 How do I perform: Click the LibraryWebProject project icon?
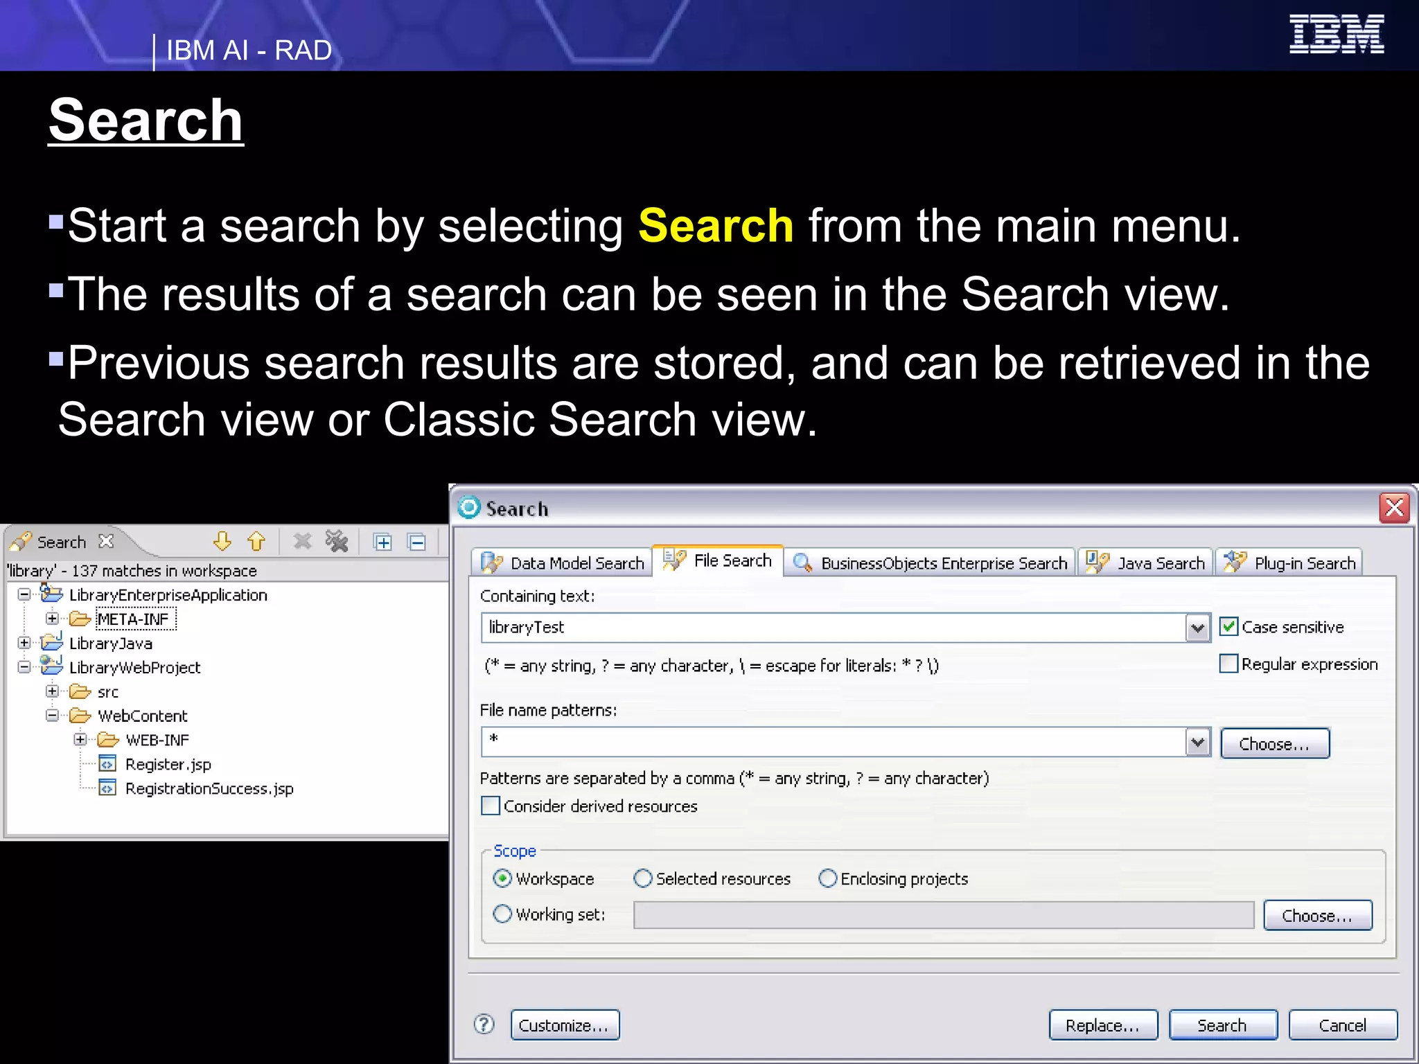pyautogui.click(x=51, y=666)
